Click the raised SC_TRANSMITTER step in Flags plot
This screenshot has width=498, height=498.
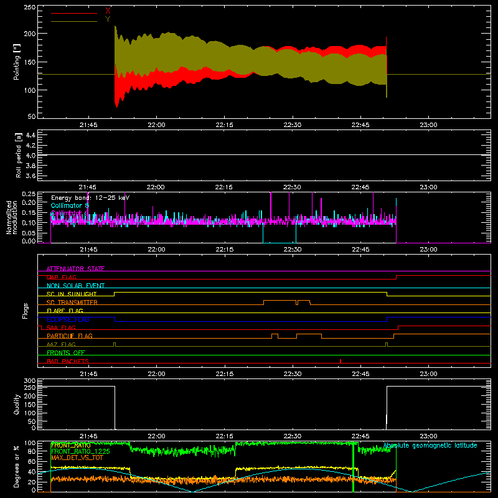(280, 301)
